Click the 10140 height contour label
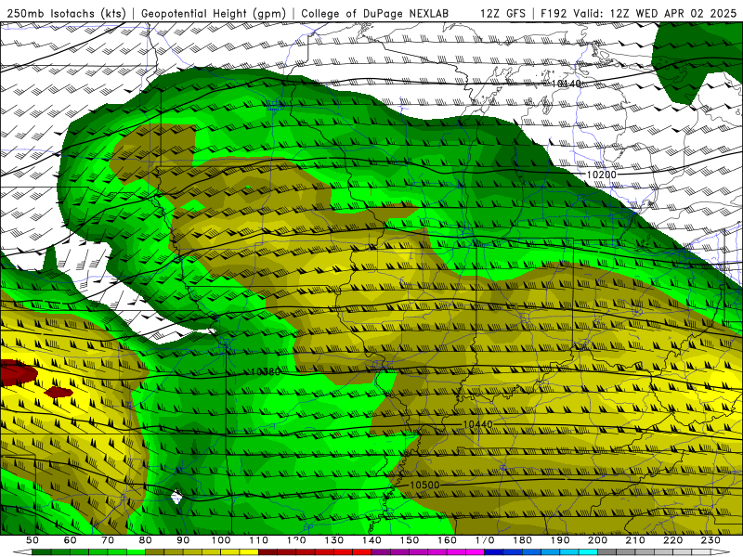 [x=566, y=84]
